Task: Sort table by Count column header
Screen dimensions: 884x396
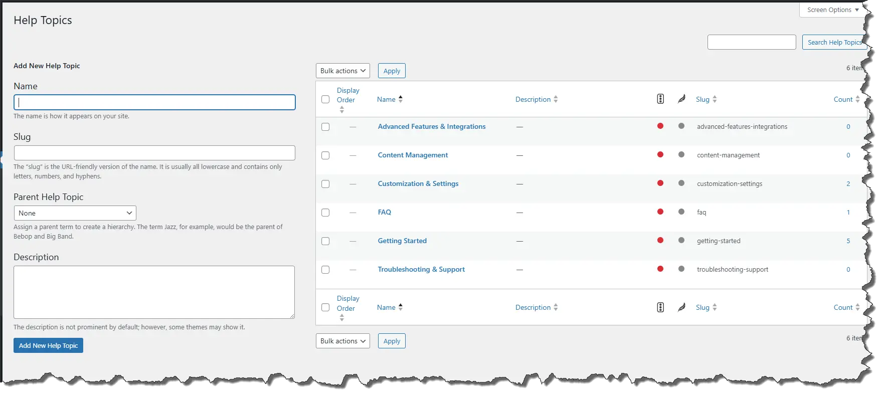Action: click(x=843, y=99)
